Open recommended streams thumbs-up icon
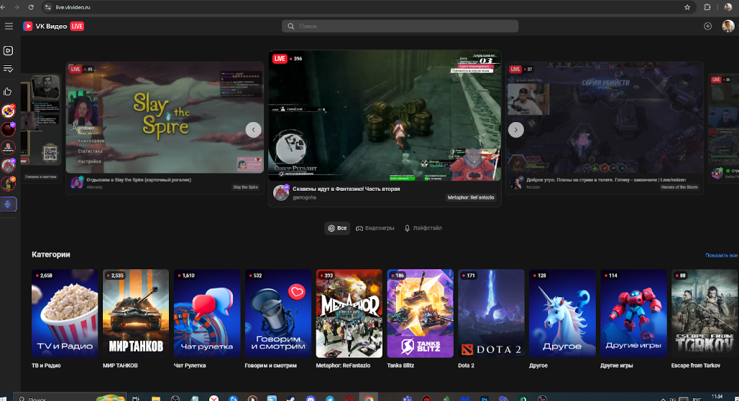 (x=8, y=92)
